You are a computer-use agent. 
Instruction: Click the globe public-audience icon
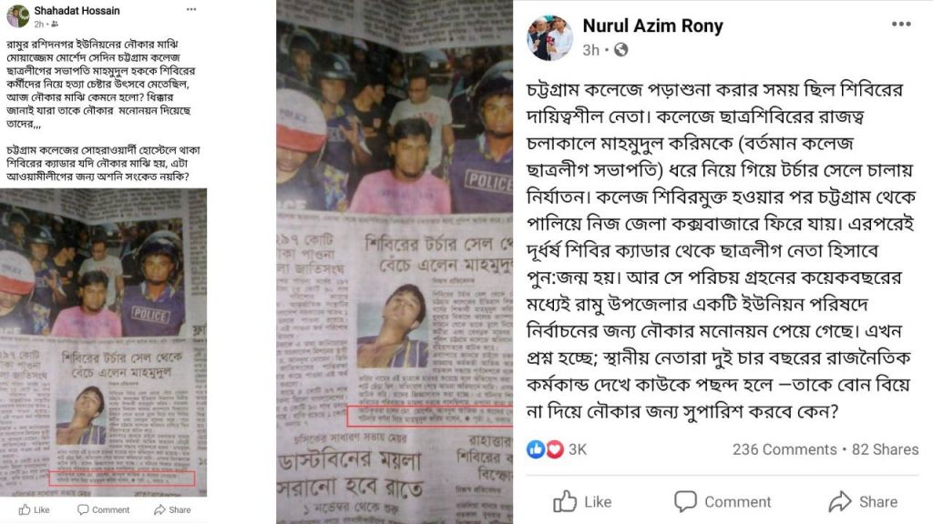[620, 50]
